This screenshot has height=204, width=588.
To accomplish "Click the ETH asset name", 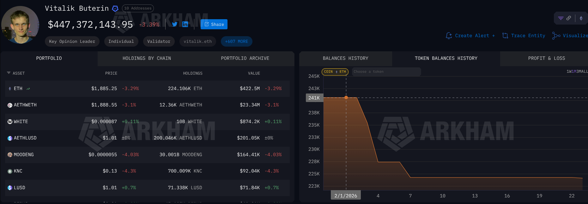I will (18, 89).
